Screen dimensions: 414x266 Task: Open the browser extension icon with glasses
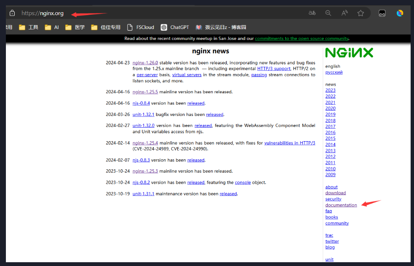(x=382, y=13)
